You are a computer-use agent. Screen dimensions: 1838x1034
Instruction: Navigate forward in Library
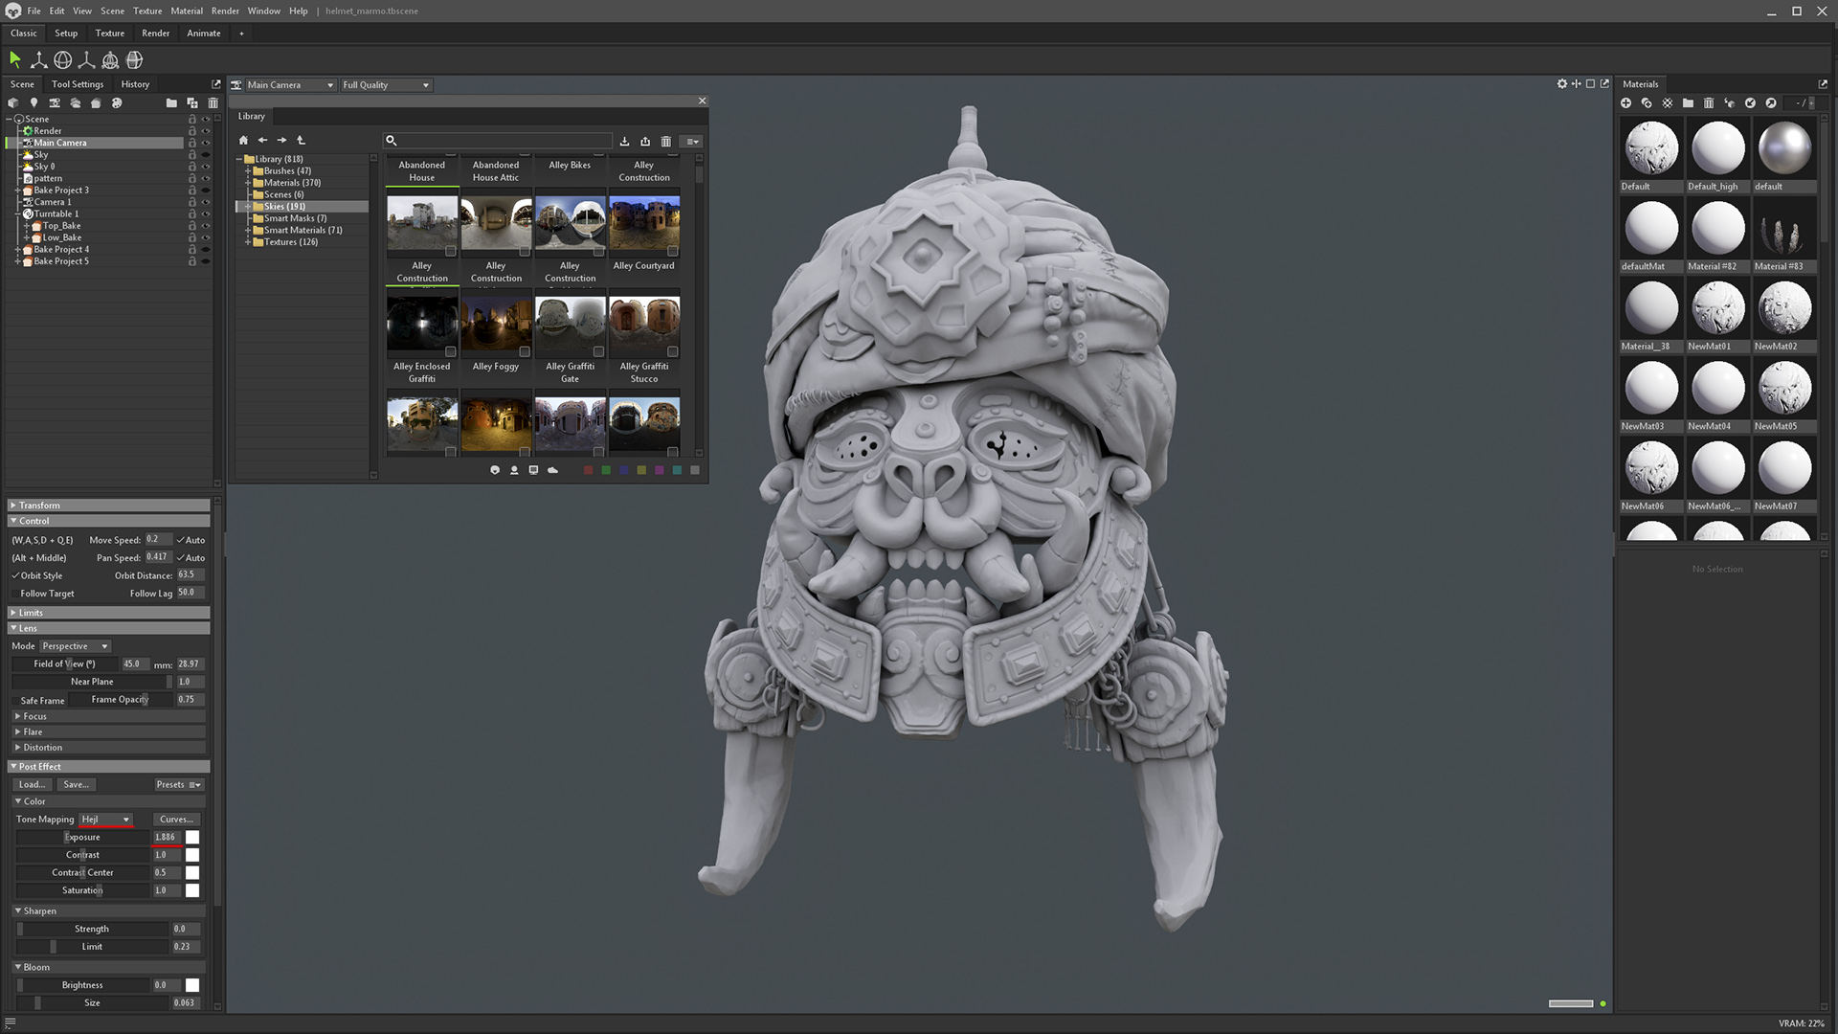(281, 141)
